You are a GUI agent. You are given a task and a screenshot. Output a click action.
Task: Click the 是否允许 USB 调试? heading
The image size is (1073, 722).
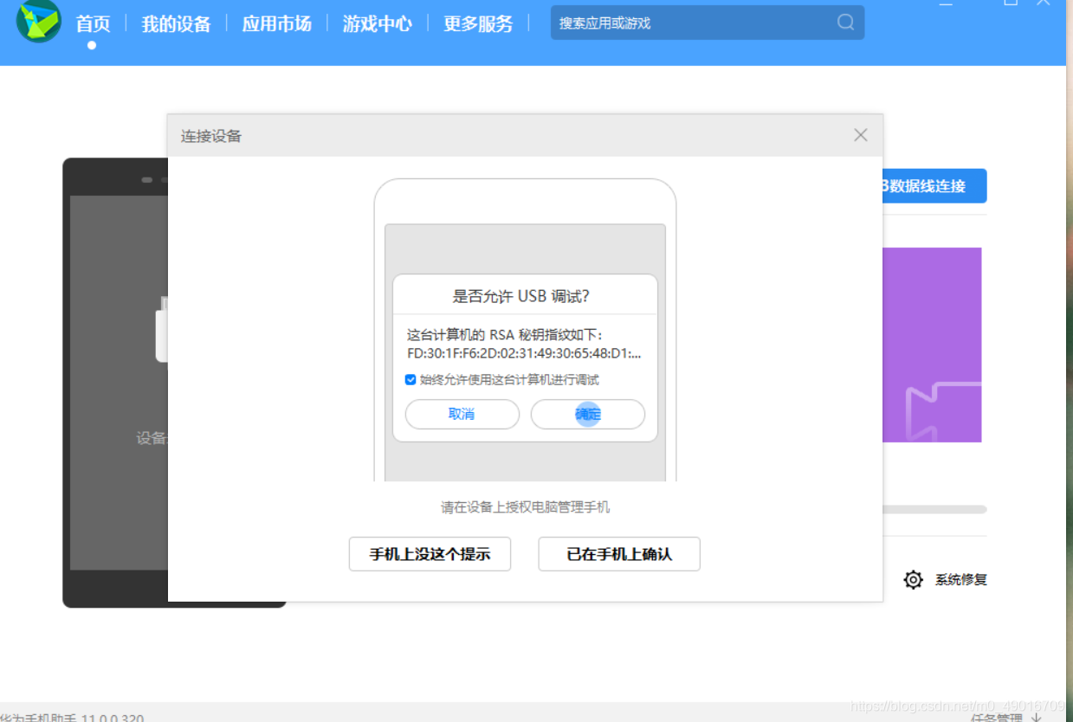click(x=521, y=296)
